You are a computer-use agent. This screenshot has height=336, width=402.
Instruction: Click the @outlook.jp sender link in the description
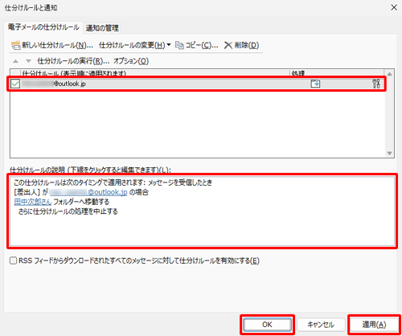pos(88,192)
